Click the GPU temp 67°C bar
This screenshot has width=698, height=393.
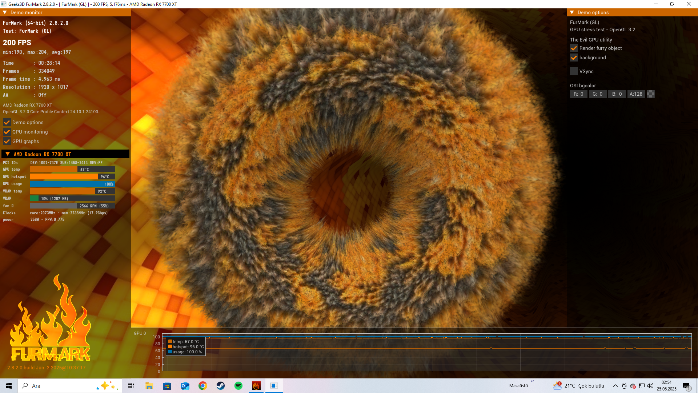point(72,170)
